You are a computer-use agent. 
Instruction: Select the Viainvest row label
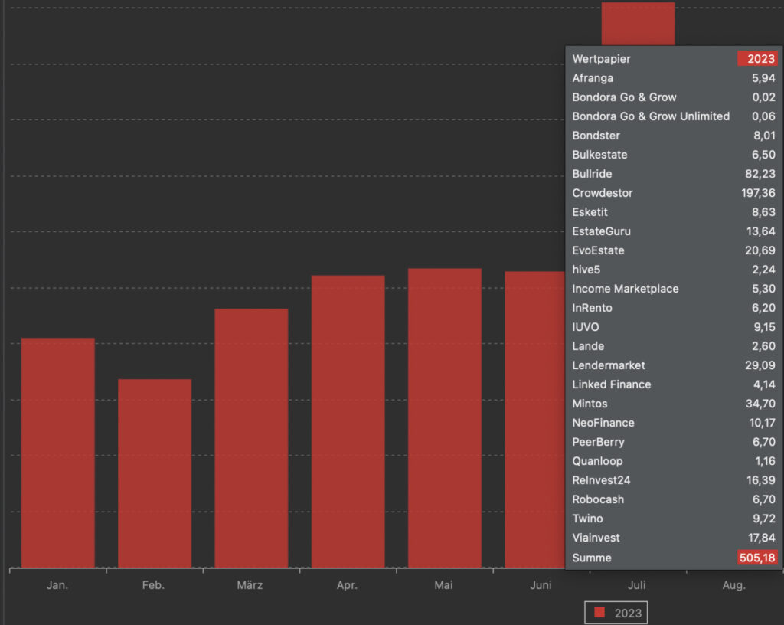pos(596,538)
